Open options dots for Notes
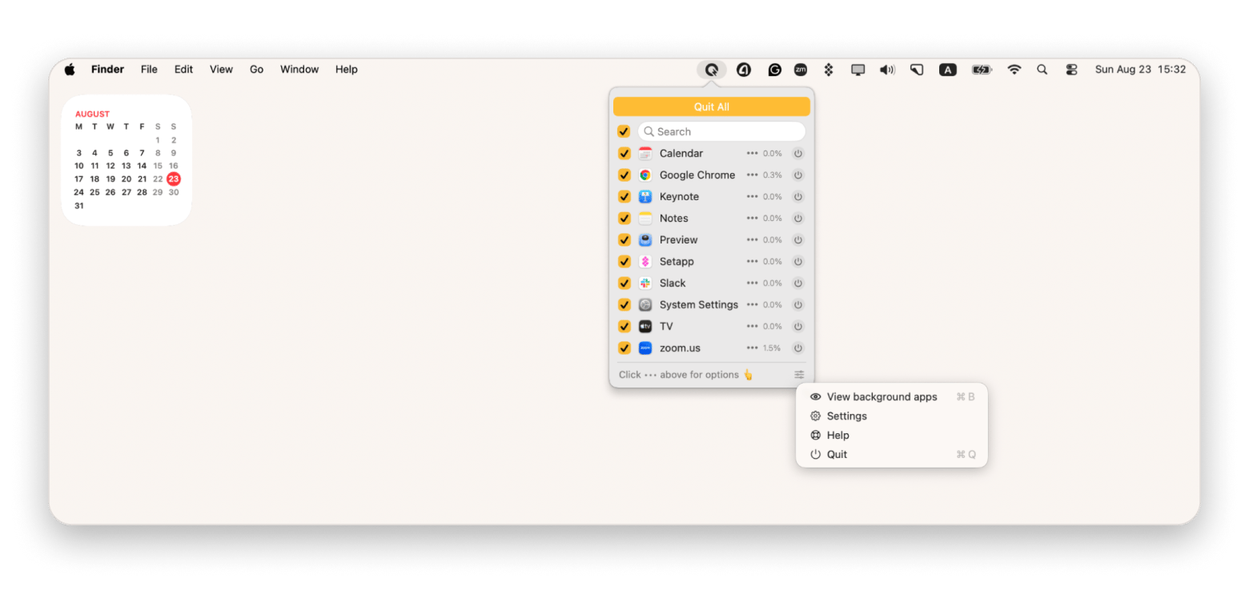 (752, 219)
